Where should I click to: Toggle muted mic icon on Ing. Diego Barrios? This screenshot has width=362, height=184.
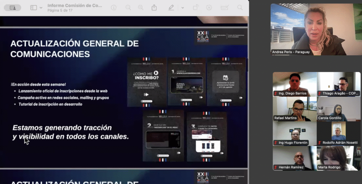(276, 93)
